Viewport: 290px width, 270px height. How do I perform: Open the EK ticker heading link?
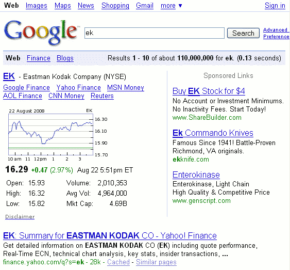click(9, 76)
